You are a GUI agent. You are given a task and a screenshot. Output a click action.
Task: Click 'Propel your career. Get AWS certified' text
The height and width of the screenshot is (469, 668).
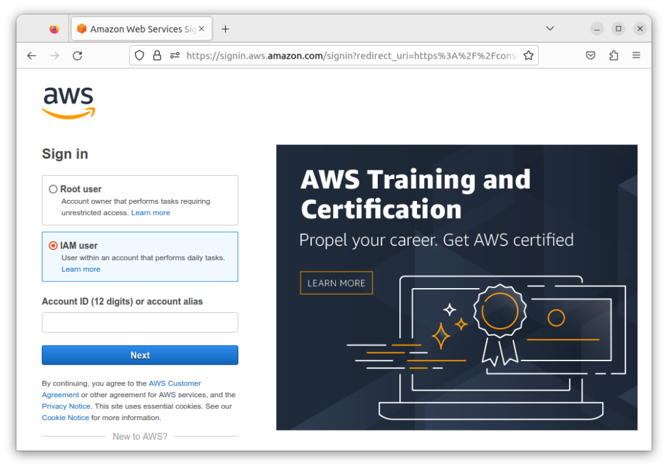(436, 240)
